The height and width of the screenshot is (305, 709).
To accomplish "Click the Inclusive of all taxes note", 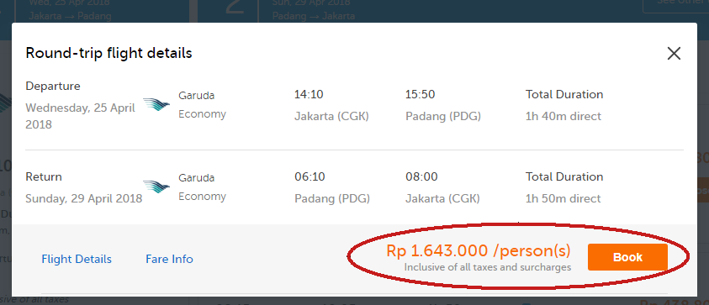I will (x=488, y=267).
